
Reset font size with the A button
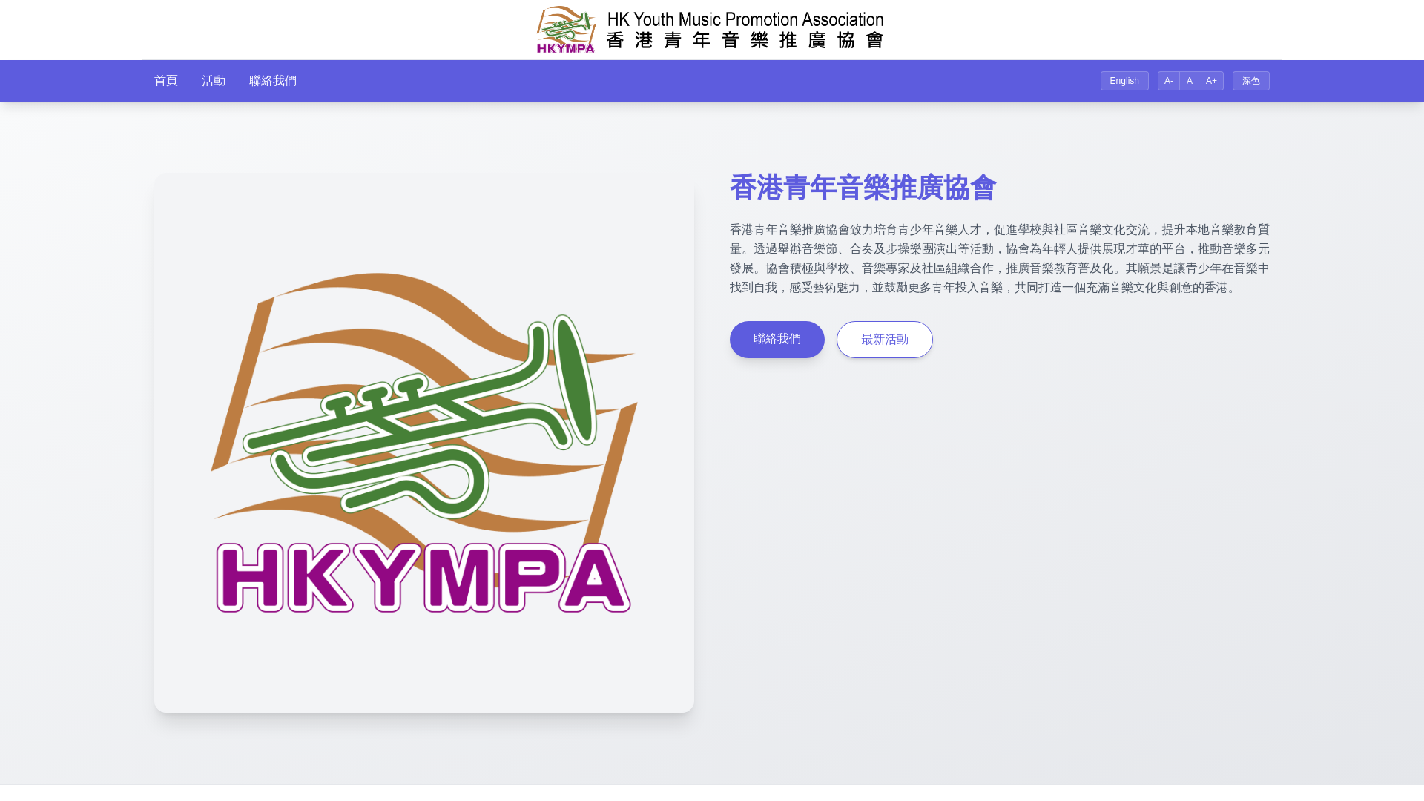tap(1189, 81)
